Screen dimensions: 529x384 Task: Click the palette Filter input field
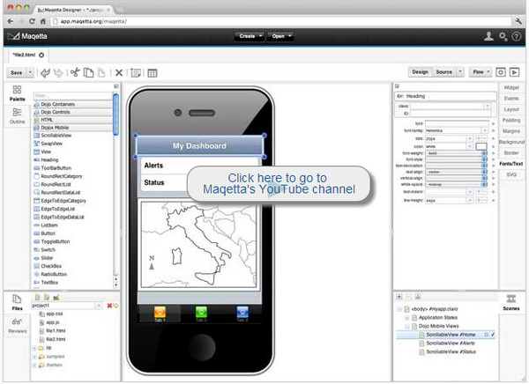[72, 95]
